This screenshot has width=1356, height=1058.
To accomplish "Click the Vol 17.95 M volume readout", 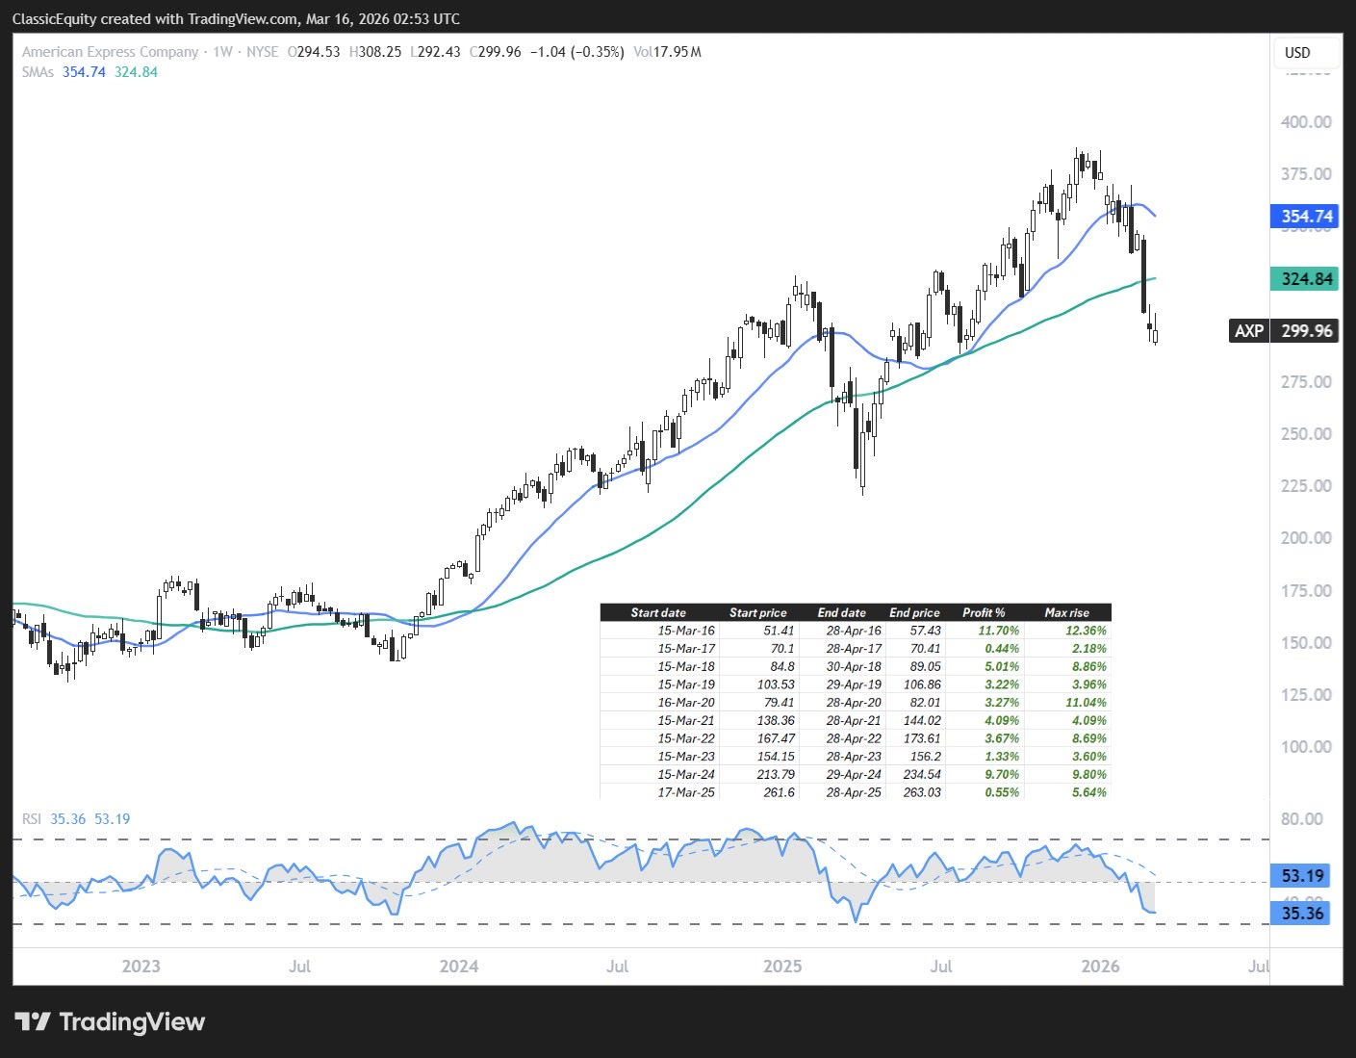I will tap(667, 52).
